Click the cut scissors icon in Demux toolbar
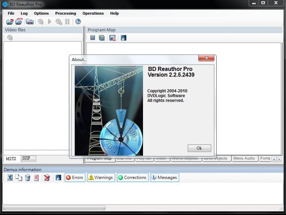Image resolution: width=286 pixels, height=215 pixels. (10, 177)
